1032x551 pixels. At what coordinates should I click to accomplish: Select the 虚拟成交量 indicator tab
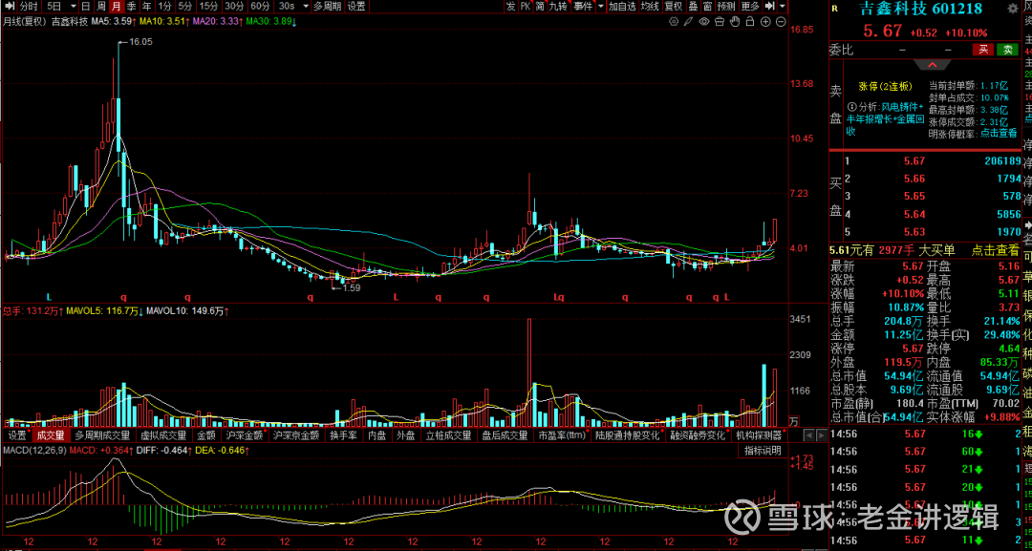[163, 435]
